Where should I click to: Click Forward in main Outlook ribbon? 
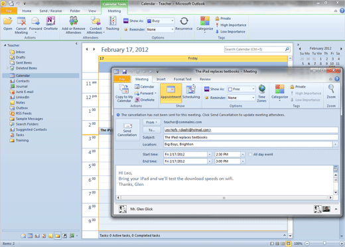coord(35,25)
